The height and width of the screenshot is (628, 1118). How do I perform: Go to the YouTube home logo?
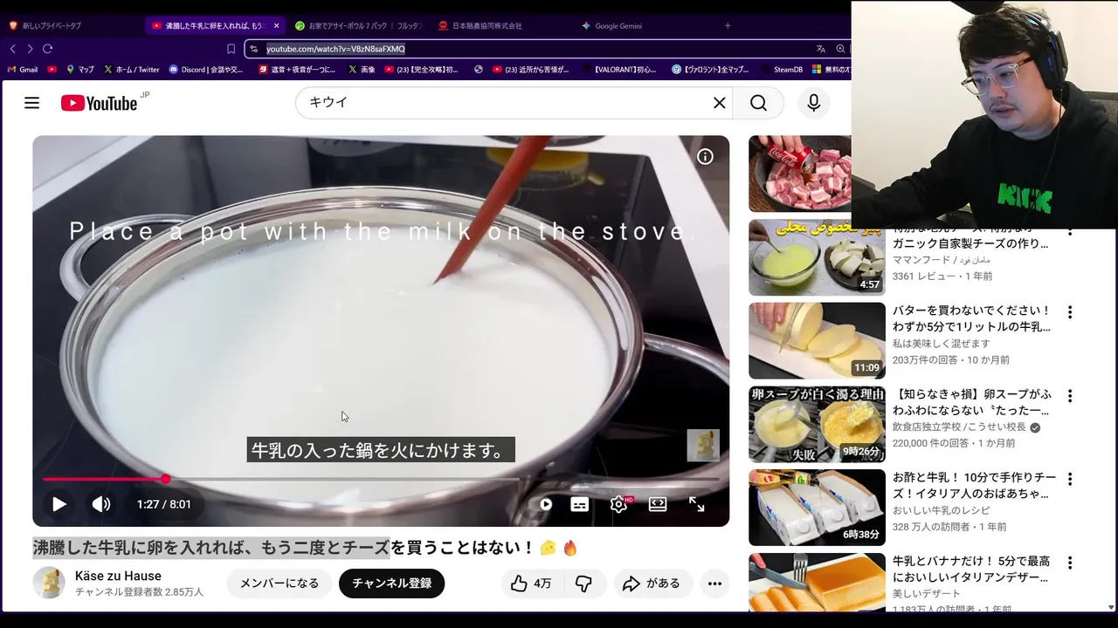pos(100,103)
